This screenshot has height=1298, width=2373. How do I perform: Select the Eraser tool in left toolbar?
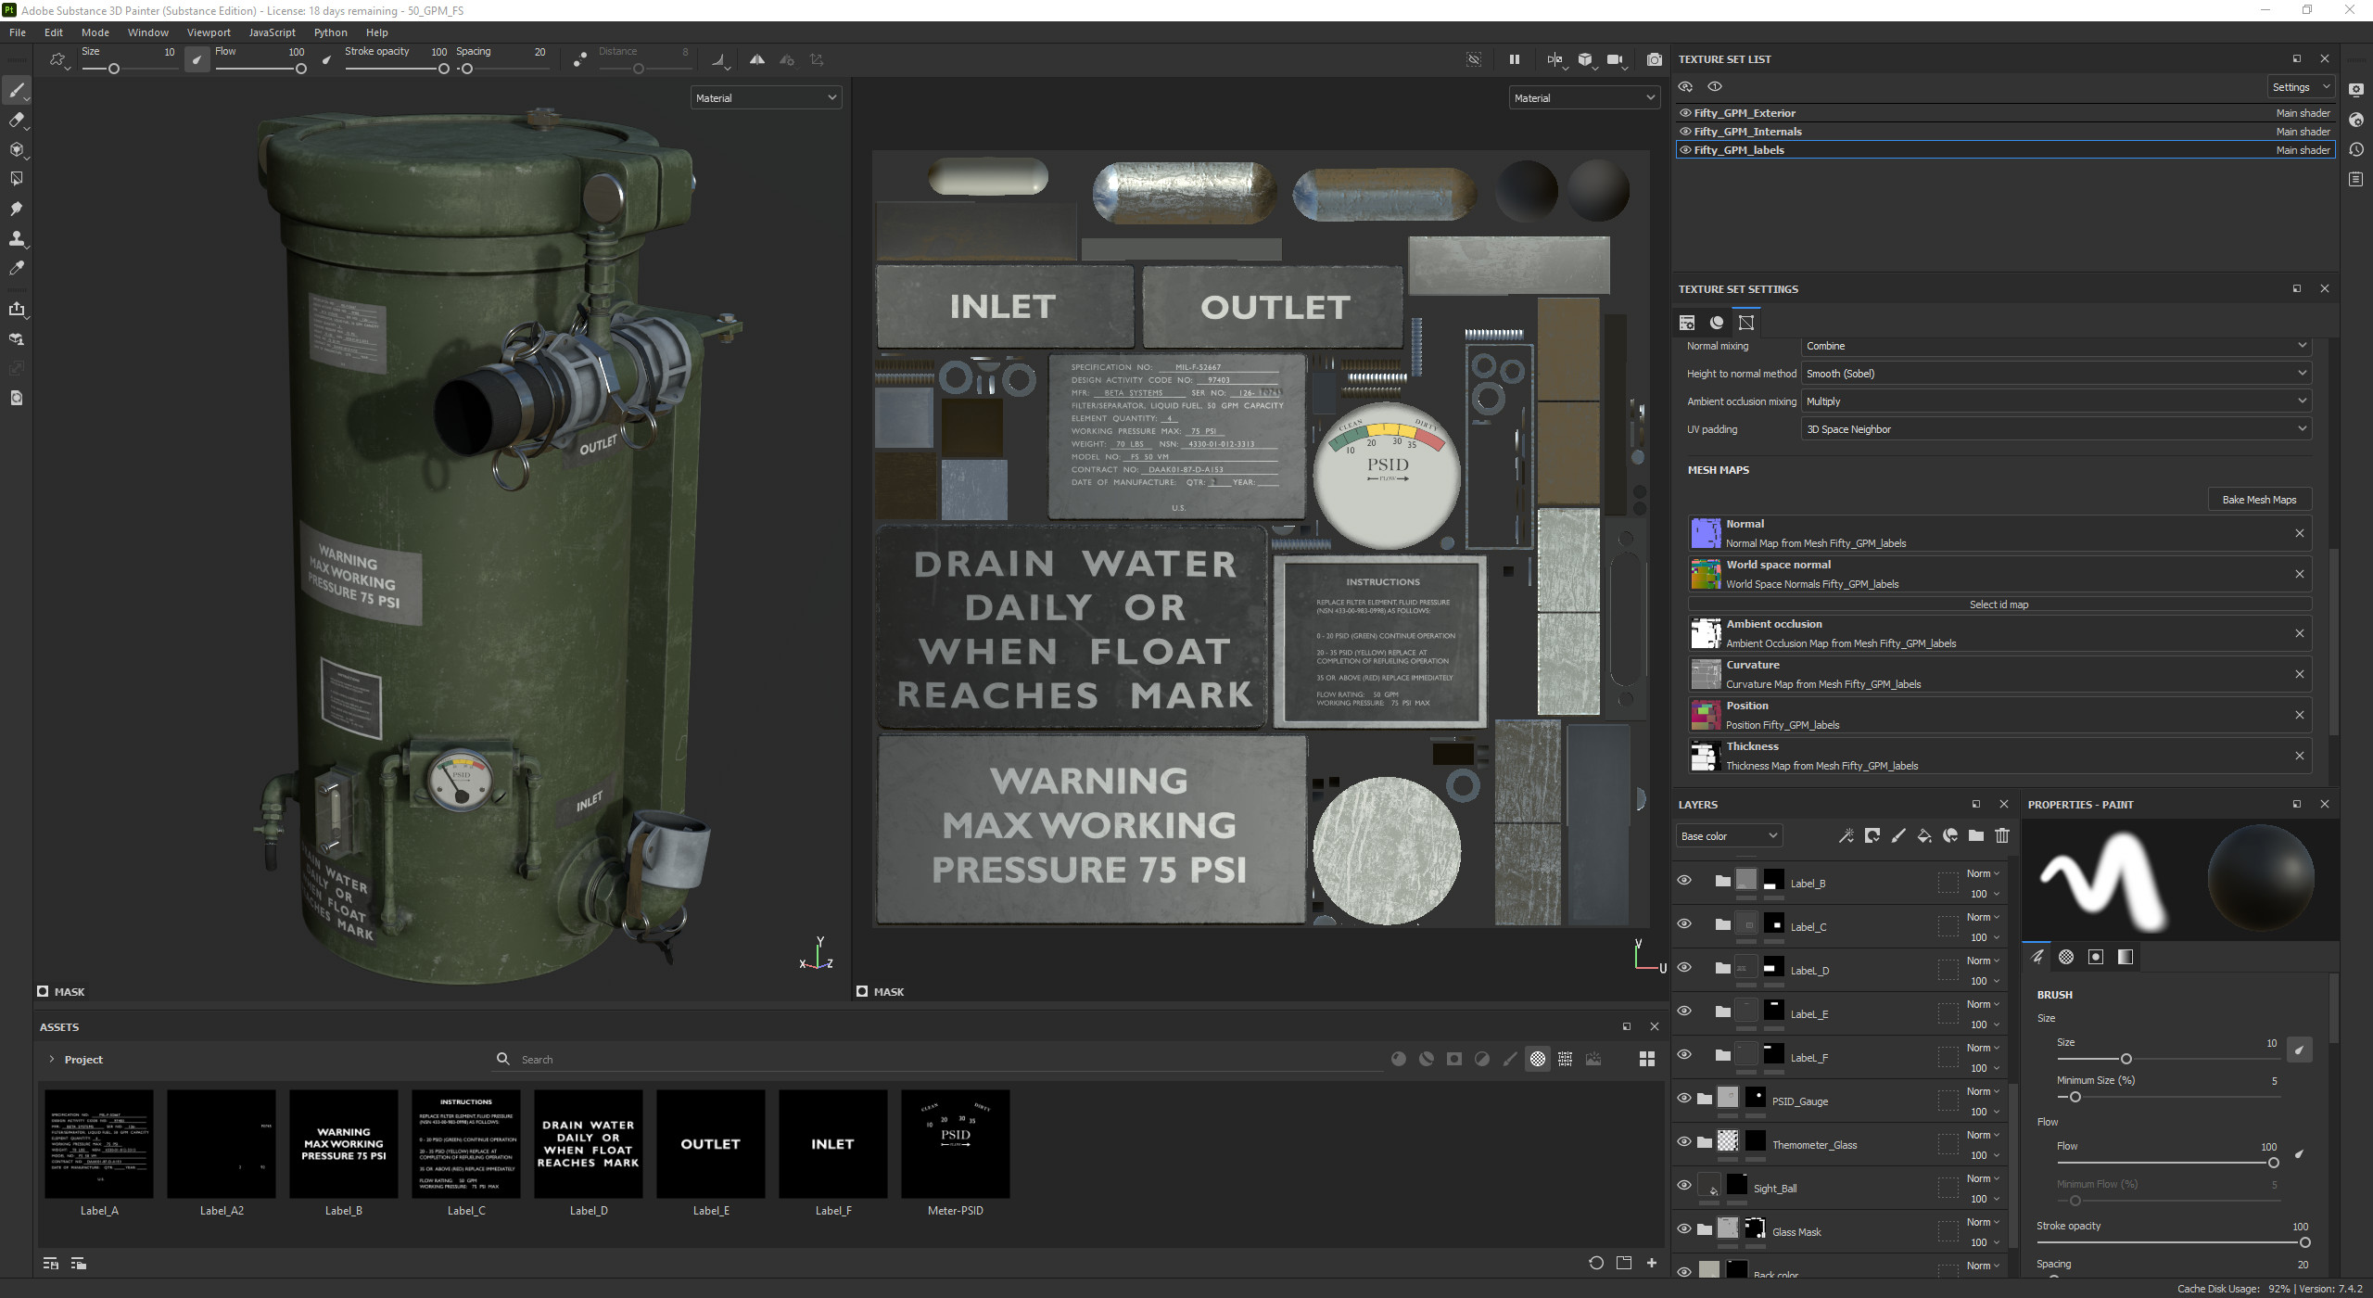[16, 120]
